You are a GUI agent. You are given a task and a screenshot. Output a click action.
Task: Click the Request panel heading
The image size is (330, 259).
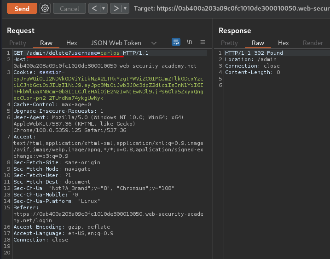[x=21, y=31]
